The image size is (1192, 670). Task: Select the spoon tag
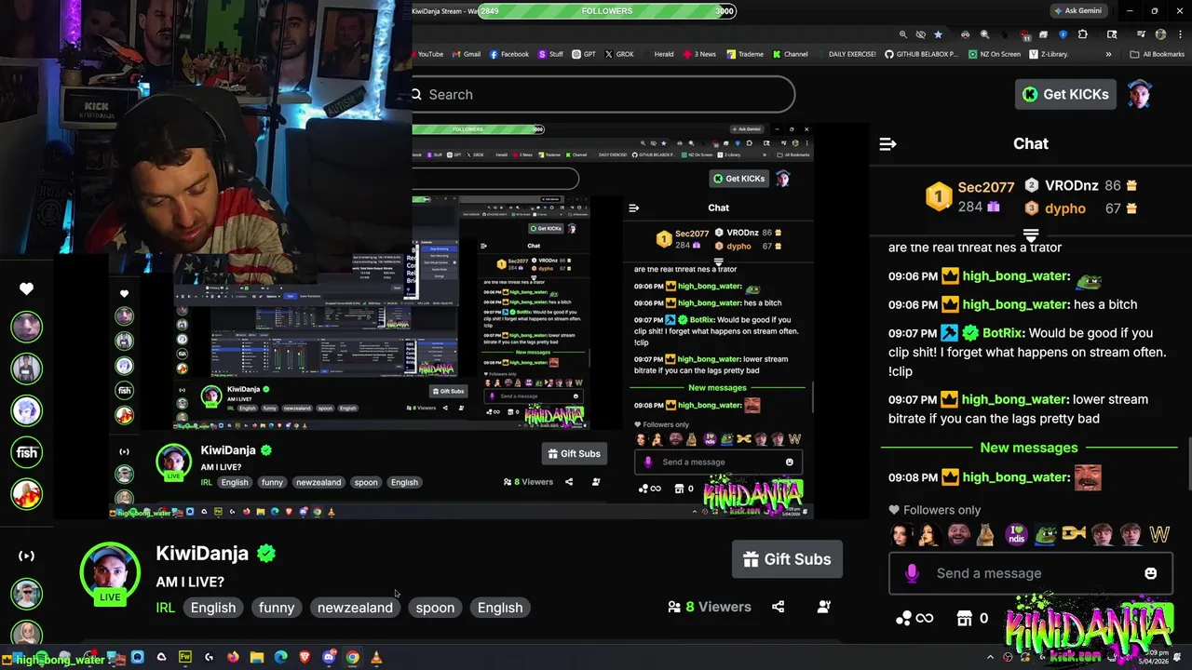click(x=435, y=608)
